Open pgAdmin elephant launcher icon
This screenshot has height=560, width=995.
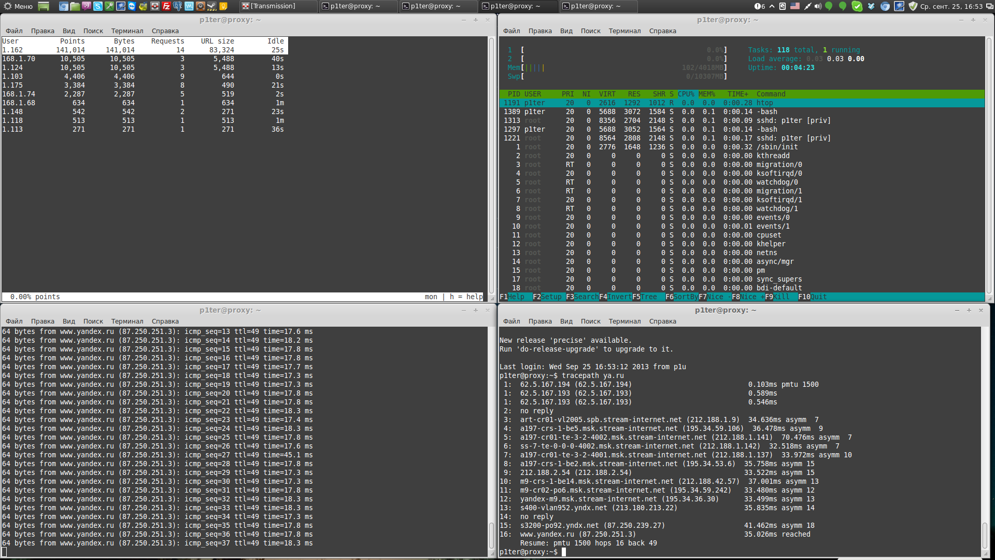(x=178, y=6)
